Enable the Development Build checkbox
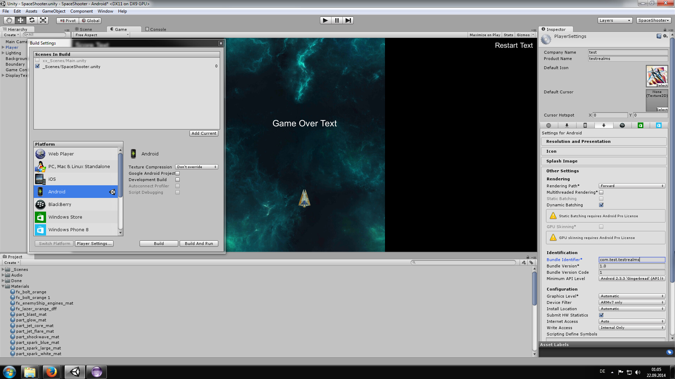The height and width of the screenshot is (379, 675). pyautogui.click(x=178, y=179)
